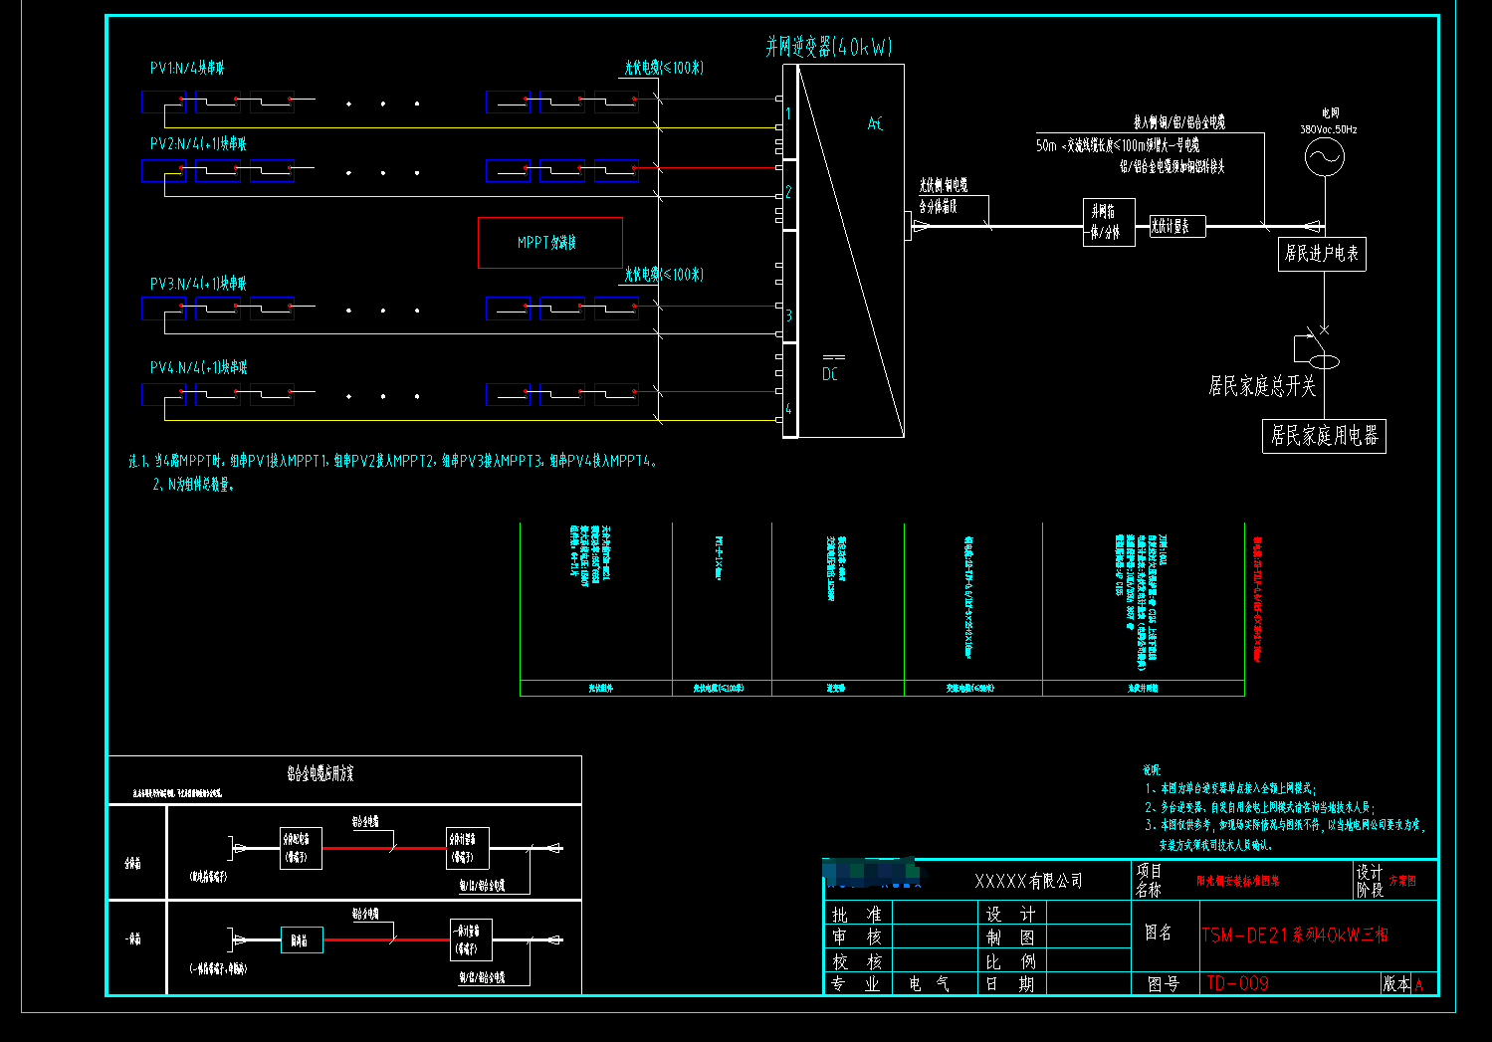This screenshot has height=1042, width=1492.
Task: Click the red cable line in 一体箱 row
Action: coord(386,939)
